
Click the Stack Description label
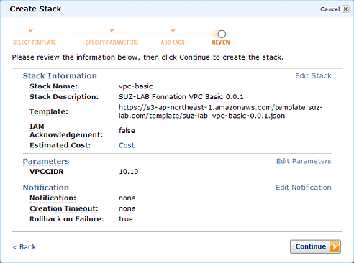(x=64, y=97)
